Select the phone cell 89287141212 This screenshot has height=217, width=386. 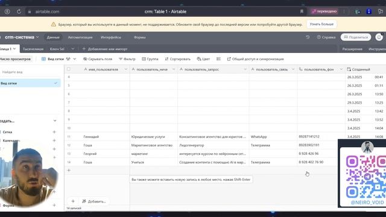[x=321, y=137]
